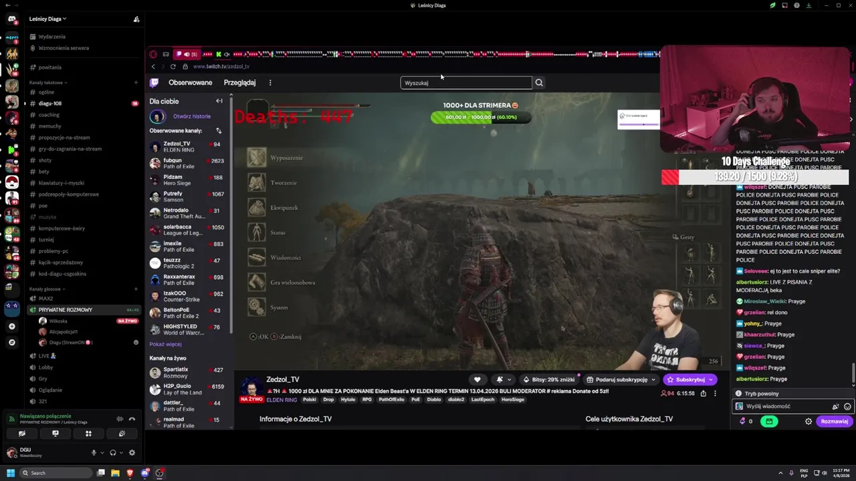856x481 pixels.
Task: Open File Explorer from the taskbar
Action: 115,473
